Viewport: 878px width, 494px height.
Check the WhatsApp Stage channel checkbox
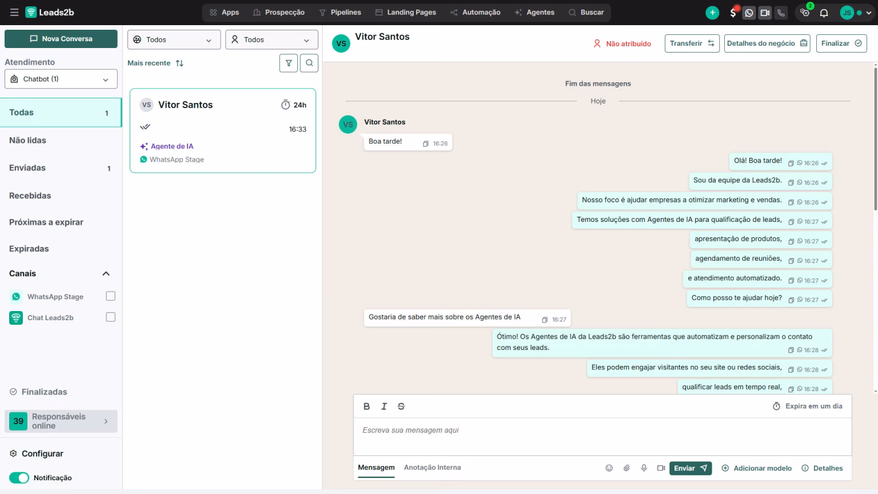[111, 296]
